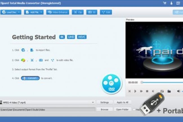Click the Settings button
The height and width of the screenshot is (122, 183).
[x=104, y=102]
